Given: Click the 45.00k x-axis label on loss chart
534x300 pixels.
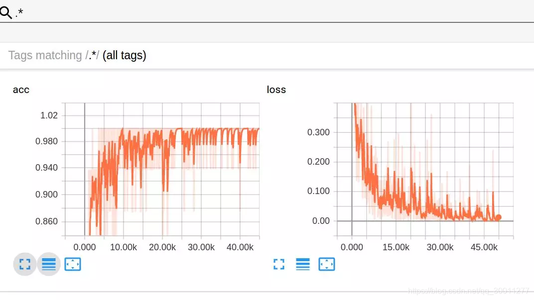Looking at the screenshot, I should point(484,247).
